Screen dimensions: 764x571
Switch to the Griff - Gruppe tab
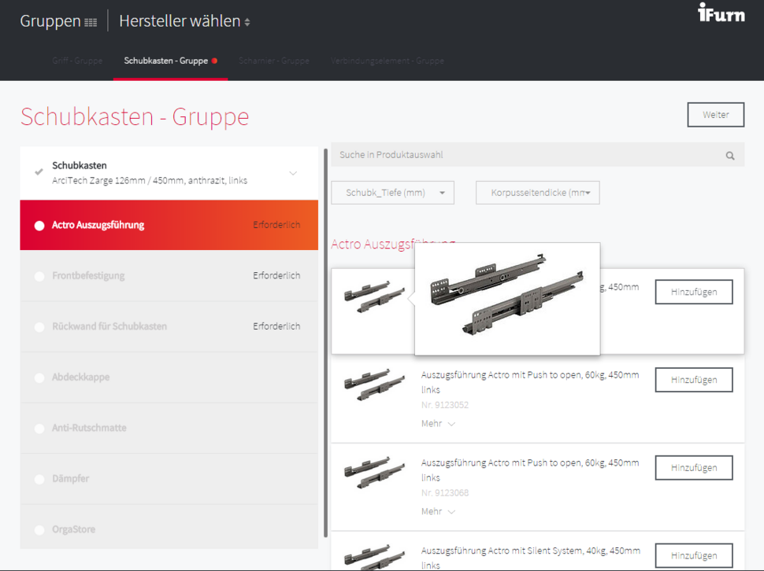pos(77,61)
